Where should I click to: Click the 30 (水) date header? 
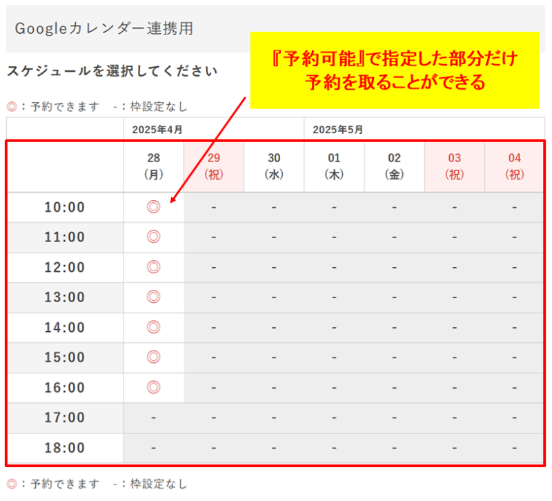(x=274, y=166)
